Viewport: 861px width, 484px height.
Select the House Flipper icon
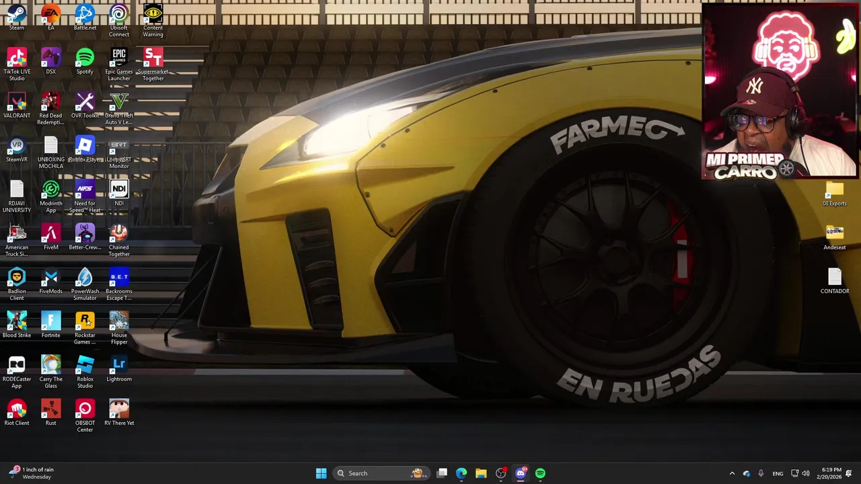pos(119,328)
